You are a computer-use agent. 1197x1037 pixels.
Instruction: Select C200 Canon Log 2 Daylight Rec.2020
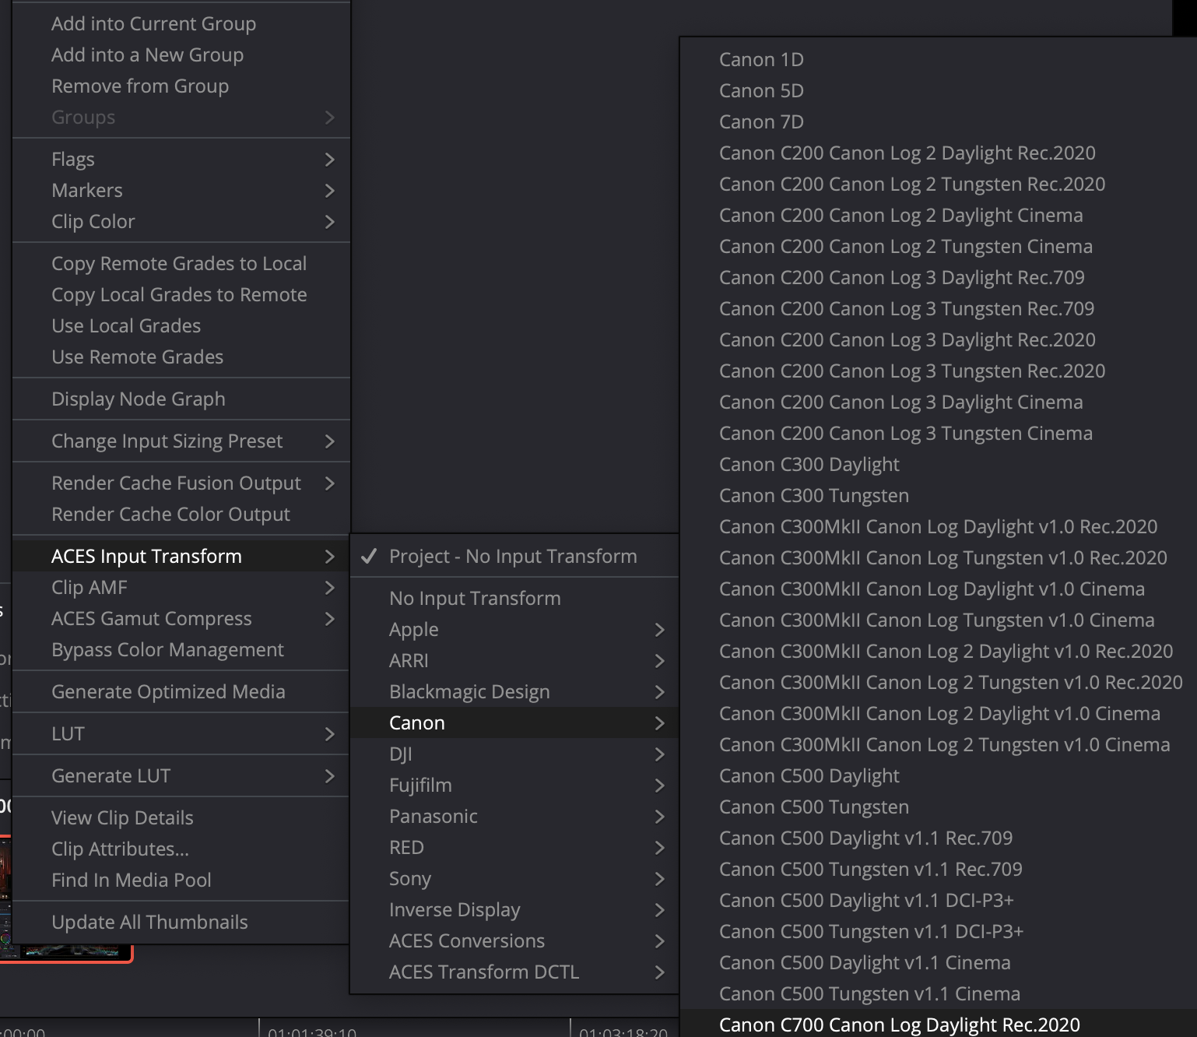(x=938, y=153)
